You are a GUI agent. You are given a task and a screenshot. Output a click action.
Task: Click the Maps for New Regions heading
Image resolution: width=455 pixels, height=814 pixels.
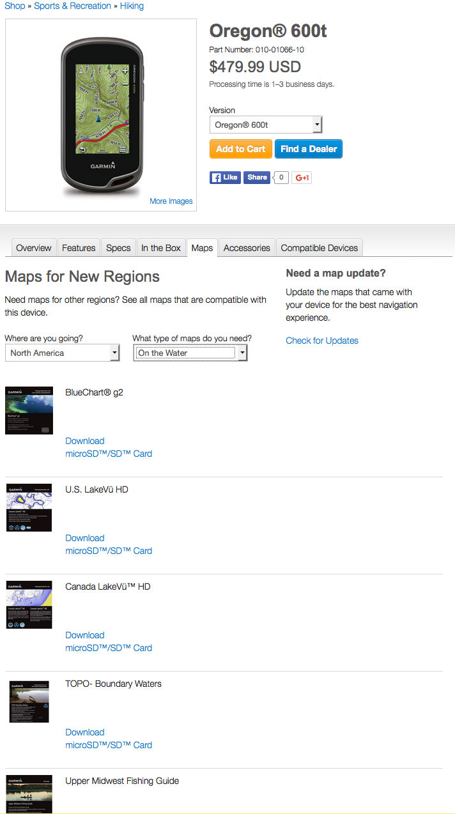coord(82,277)
